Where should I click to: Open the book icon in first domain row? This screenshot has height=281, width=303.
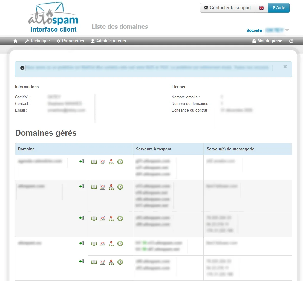point(94,162)
